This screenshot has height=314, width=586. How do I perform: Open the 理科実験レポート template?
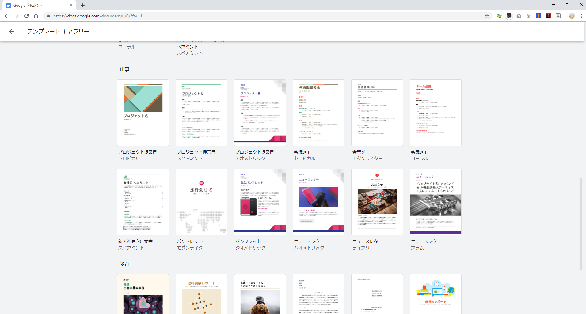click(201, 294)
